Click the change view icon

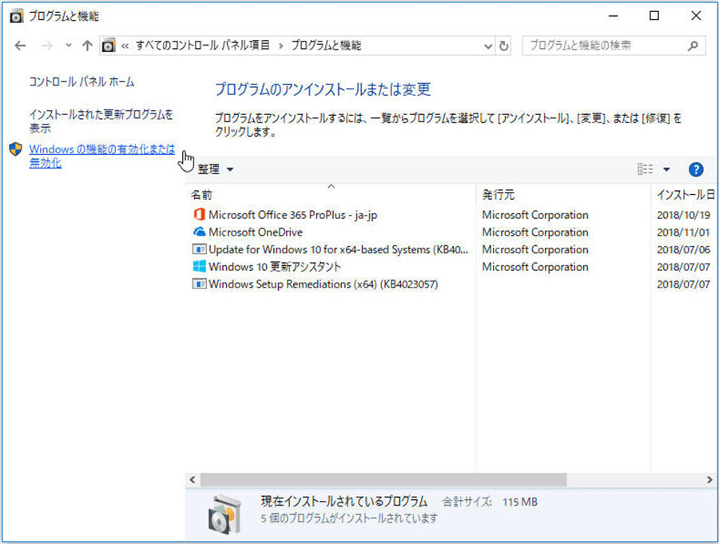click(x=646, y=169)
